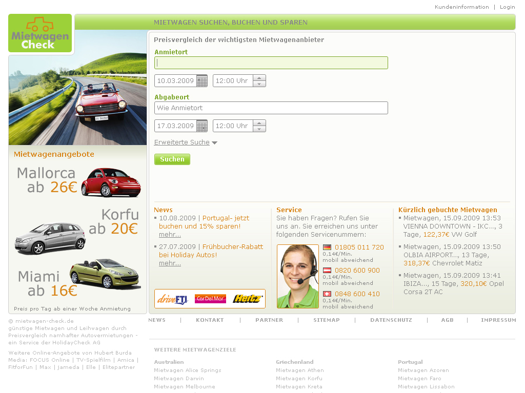The width and height of the screenshot is (525, 393).
Task: Click the Korfu silver car image
Action: click(x=50, y=238)
